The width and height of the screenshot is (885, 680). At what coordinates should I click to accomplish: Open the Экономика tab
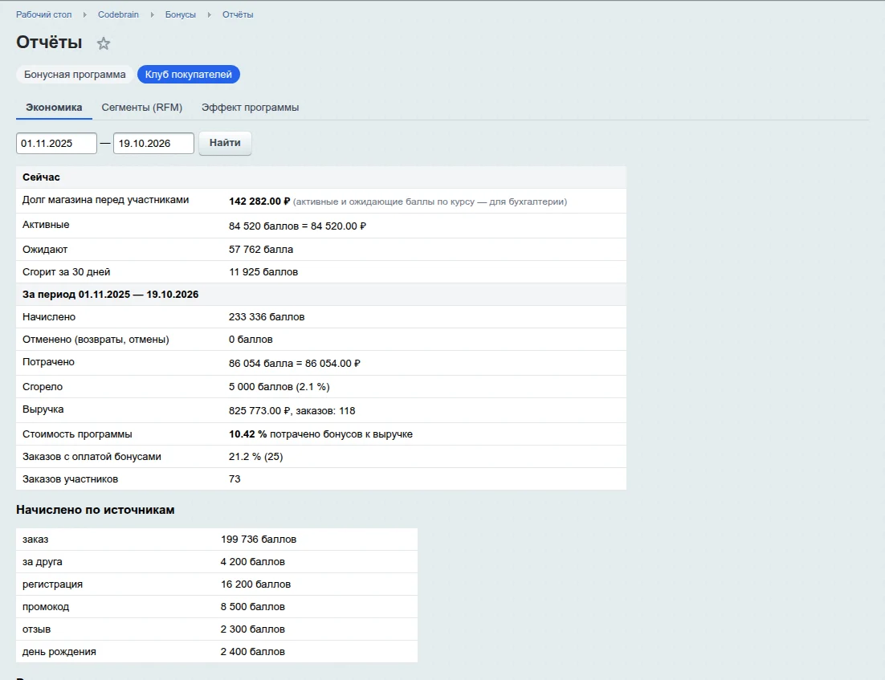pos(54,108)
